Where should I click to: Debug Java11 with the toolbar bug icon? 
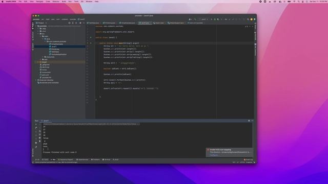215,19
